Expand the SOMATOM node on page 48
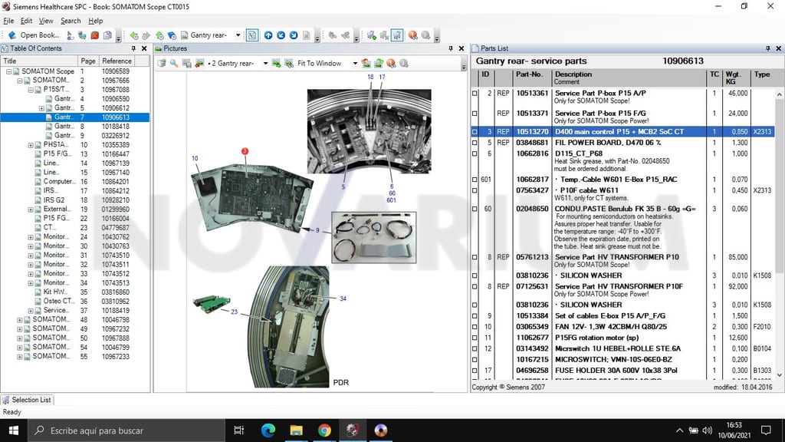This screenshot has height=442, width=785. 19,320
